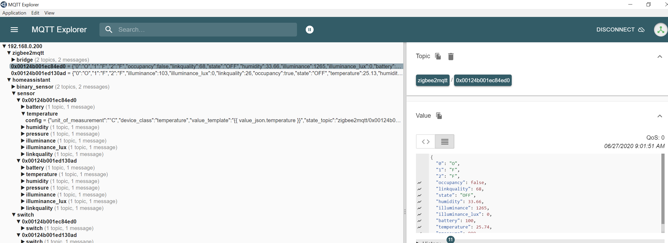The width and height of the screenshot is (668, 243).
Task: Click the search magnifier icon
Action: (109, 30)
